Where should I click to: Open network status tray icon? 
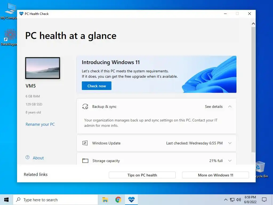click(232, 200)
